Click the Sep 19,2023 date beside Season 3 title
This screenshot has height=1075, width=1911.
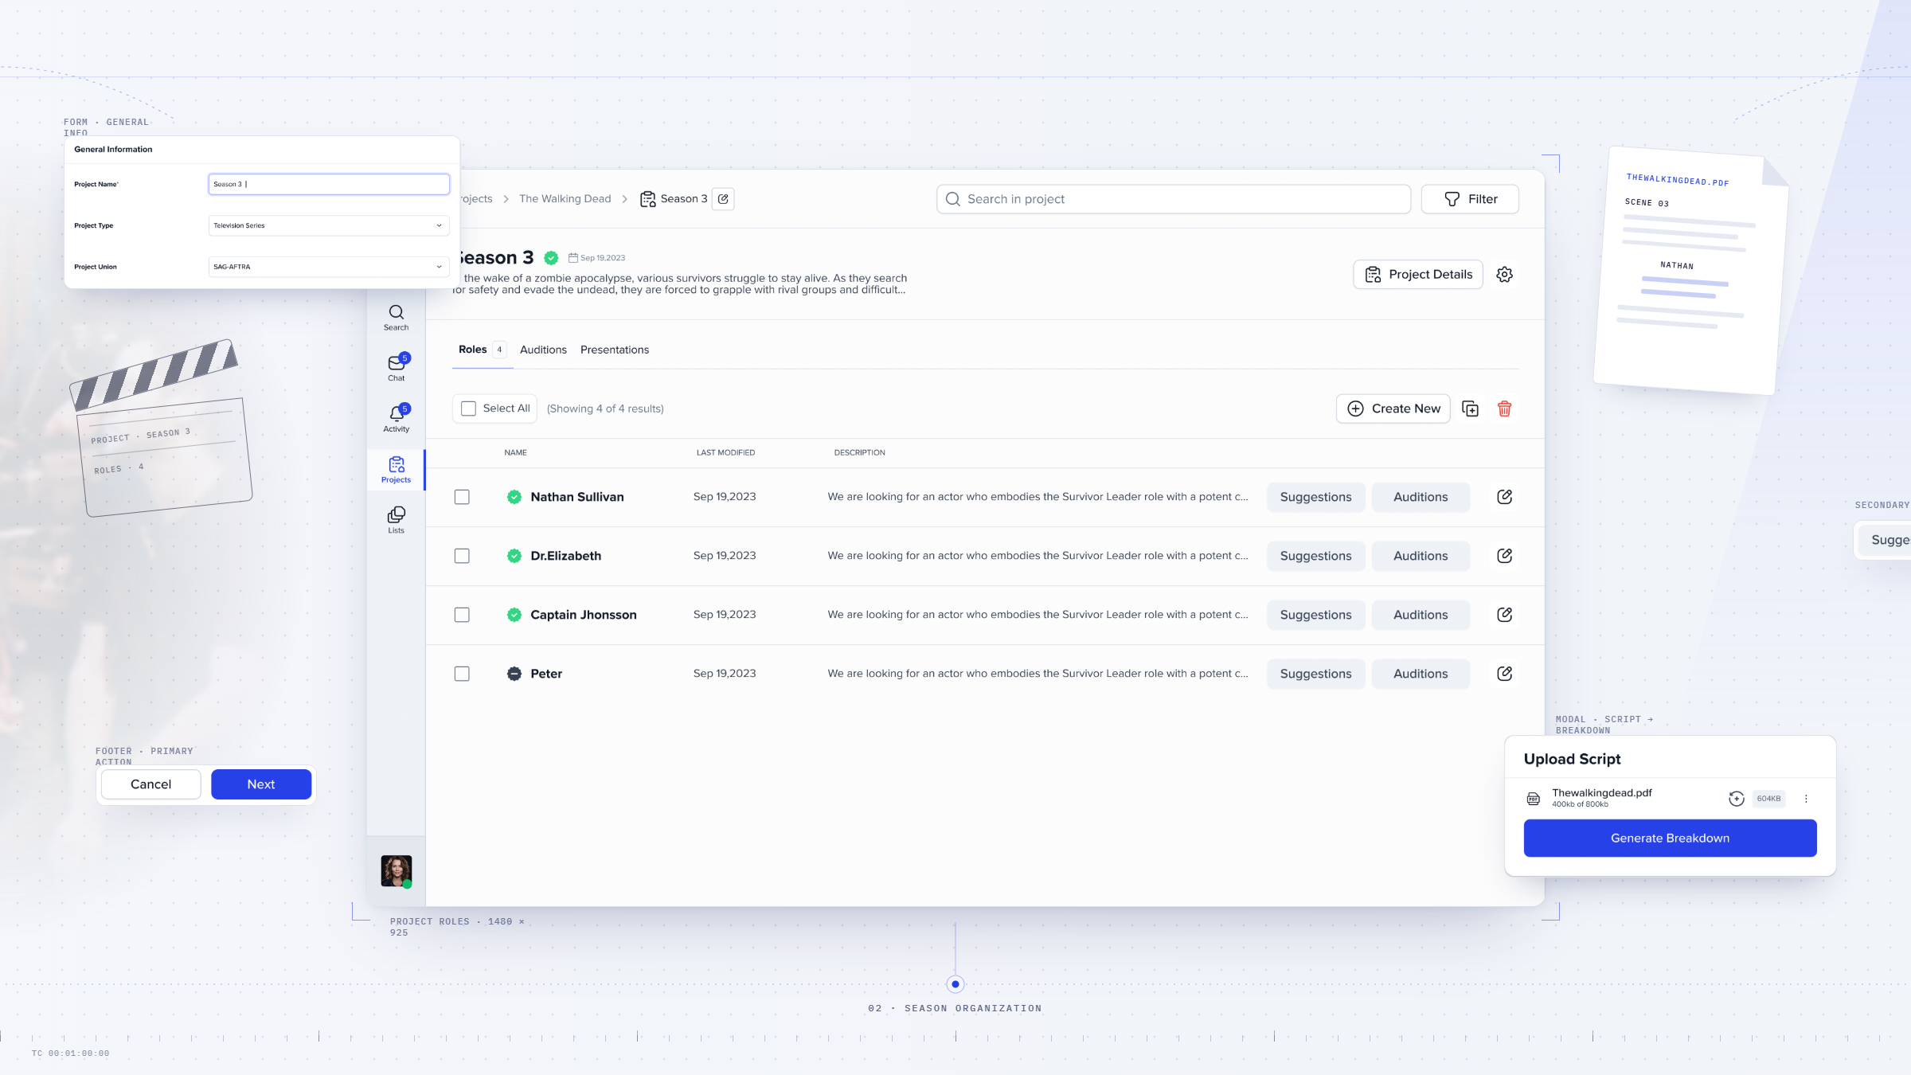[x=597, y=258]
